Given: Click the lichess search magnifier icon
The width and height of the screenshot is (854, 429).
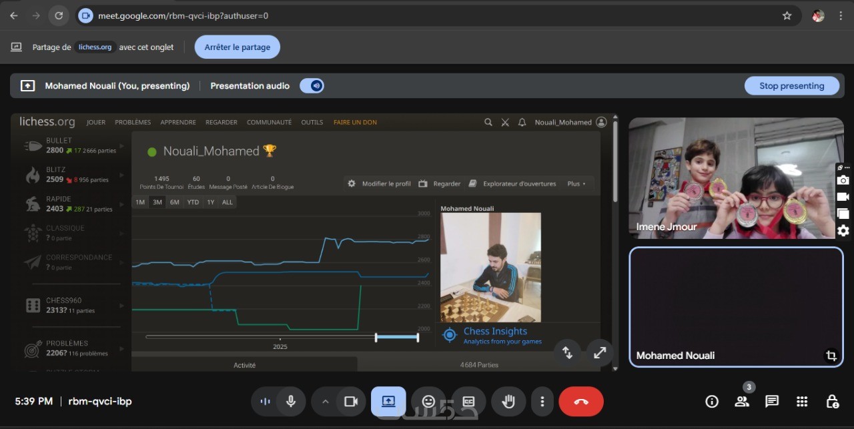Looking at the screenshot, I should pyautogui.click(x=488, y=122).
